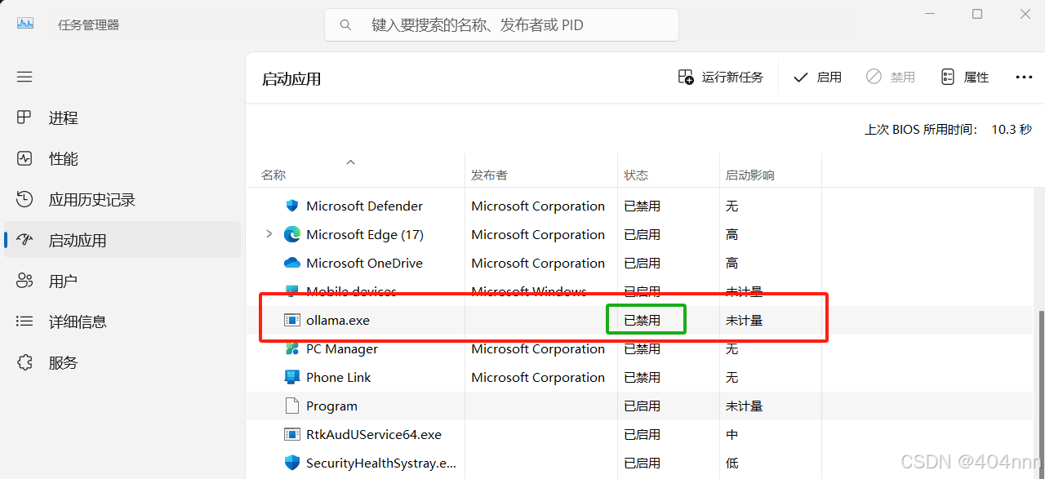This screenshot has width=1045, height=479.
Task: Click the Program file icon
Action: [291, 406]
